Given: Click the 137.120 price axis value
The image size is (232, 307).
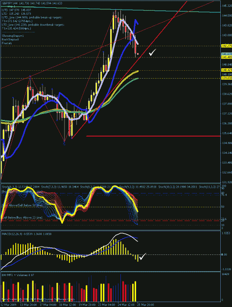Looking at the screenshot, I should (x=227, y=113).
